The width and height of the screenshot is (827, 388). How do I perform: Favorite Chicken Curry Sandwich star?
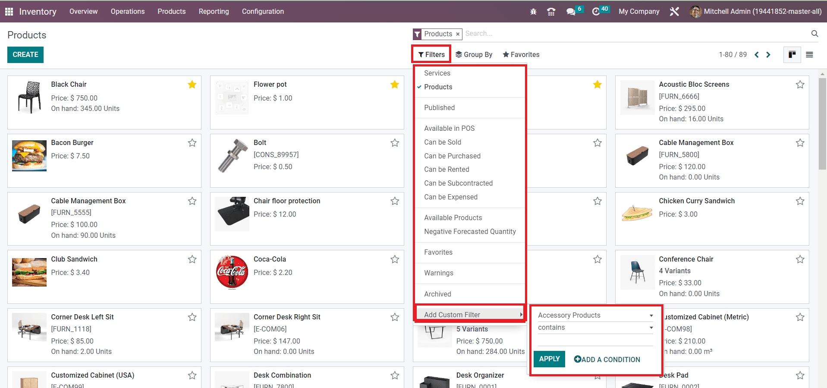(x=800, y=201)
